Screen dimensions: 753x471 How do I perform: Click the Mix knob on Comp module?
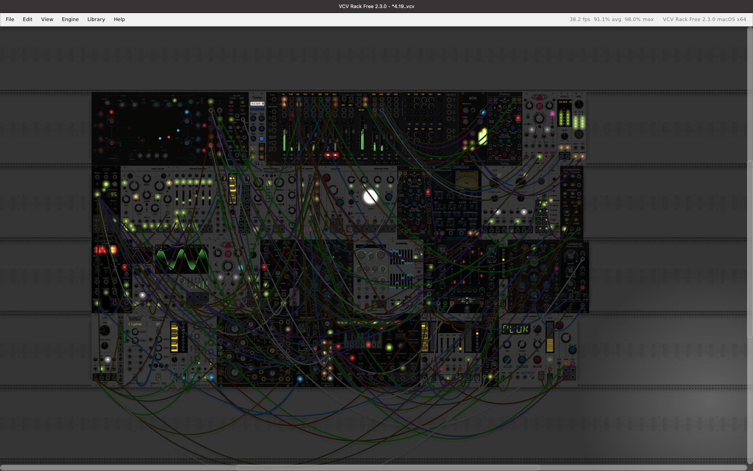[x=253, y=138]
